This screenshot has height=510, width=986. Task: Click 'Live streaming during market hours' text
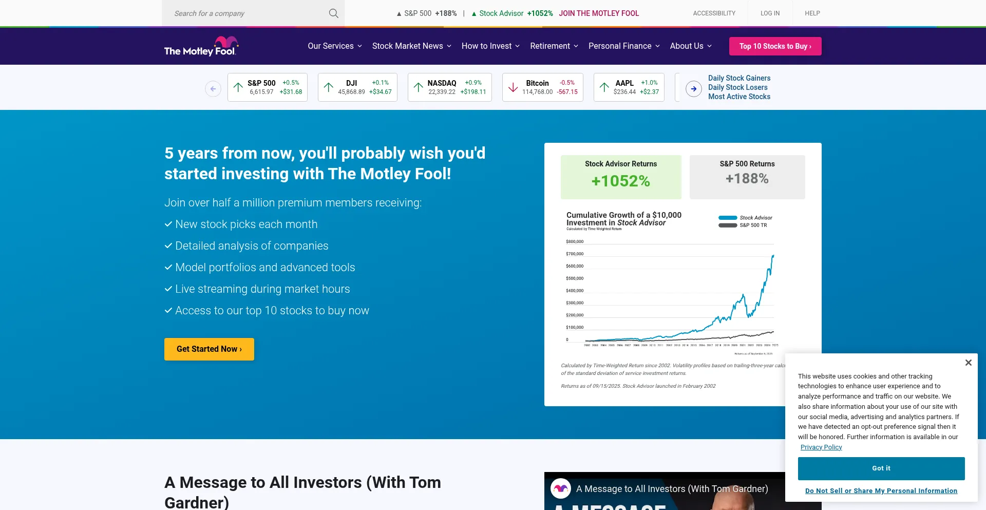point(262,289)
